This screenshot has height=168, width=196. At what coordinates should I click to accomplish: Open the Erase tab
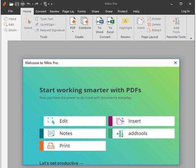pyautogui.click(x=109, y=11)
